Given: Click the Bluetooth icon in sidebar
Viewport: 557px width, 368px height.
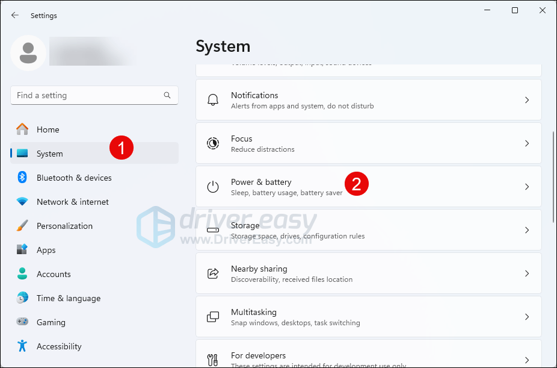Looking at the screenshot, I should pyautogui.click(x=22, y=178).
